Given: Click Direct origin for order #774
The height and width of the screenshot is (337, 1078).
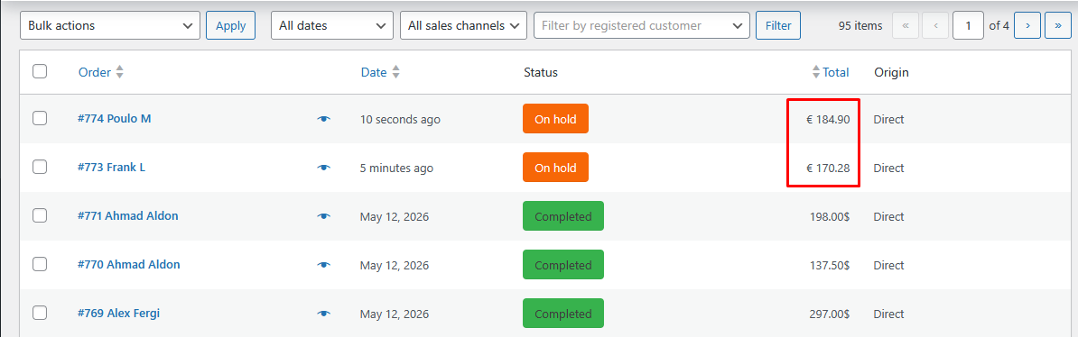Looking at the screenshot, I should coord(889,120).
